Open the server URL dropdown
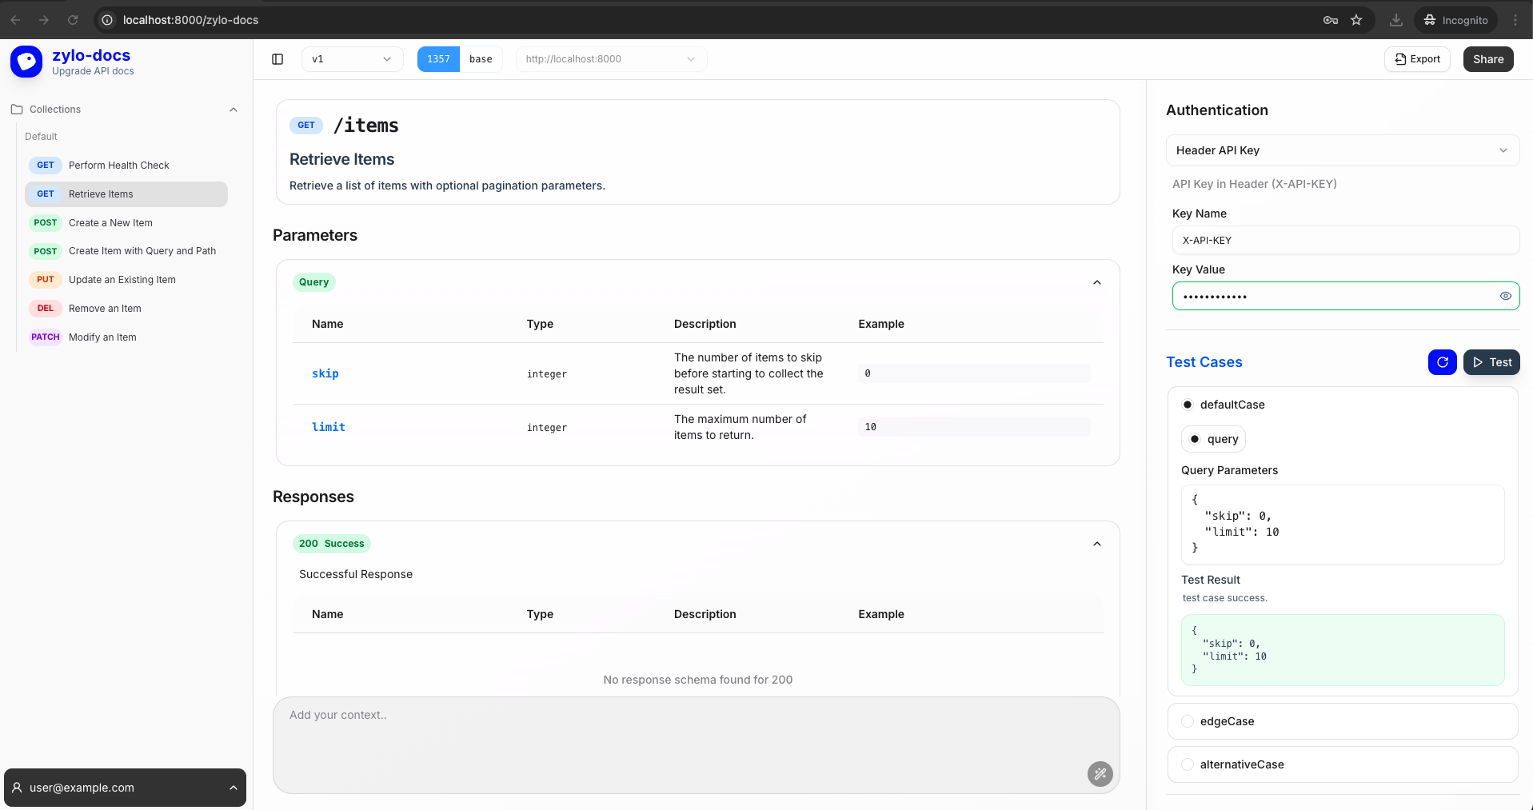Viewport: 1533px width, 810px height. tap(612, 59)
